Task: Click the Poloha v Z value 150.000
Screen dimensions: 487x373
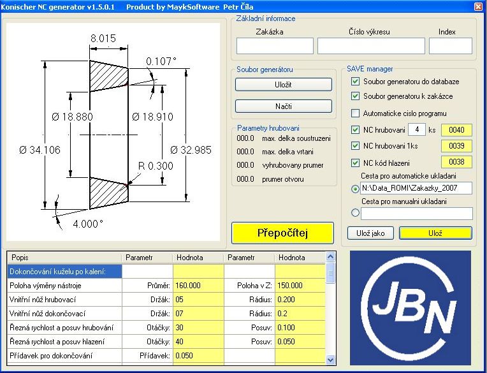Action: [x=300, y=286]
